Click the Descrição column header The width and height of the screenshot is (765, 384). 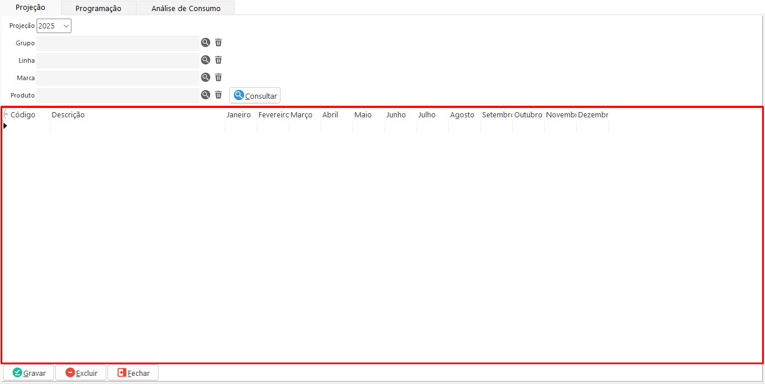137,115
